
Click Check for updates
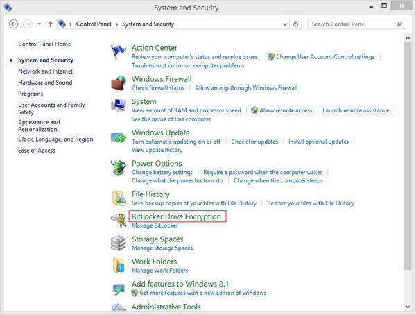point(254,142)
